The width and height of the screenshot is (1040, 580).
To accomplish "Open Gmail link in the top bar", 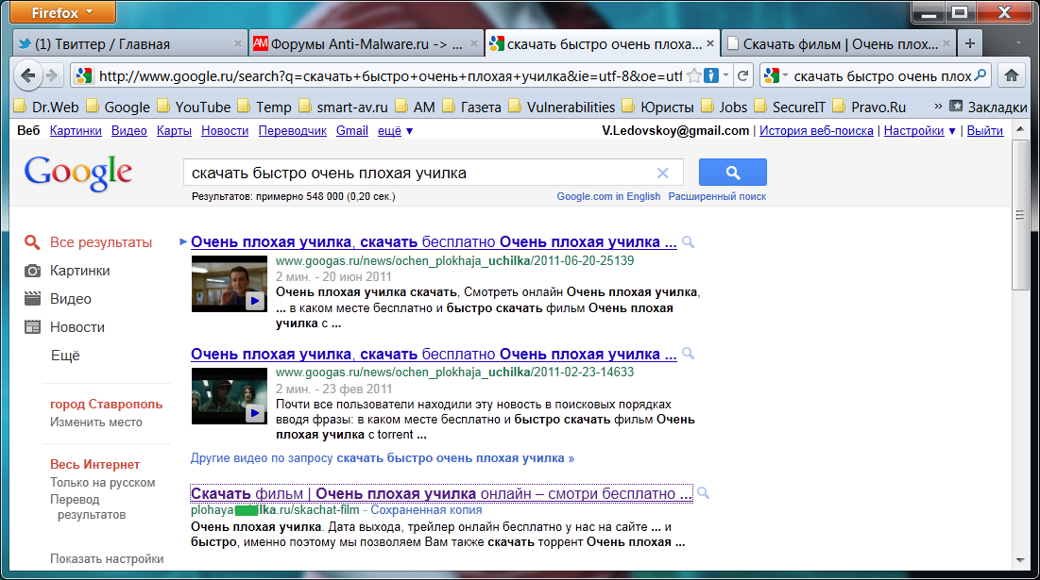I will [352, 130].
